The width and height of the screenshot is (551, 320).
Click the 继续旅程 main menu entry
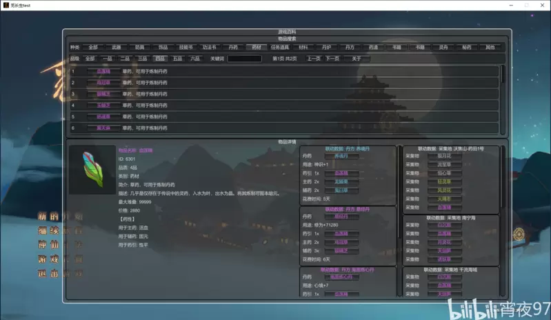click(x=61, y=231)
